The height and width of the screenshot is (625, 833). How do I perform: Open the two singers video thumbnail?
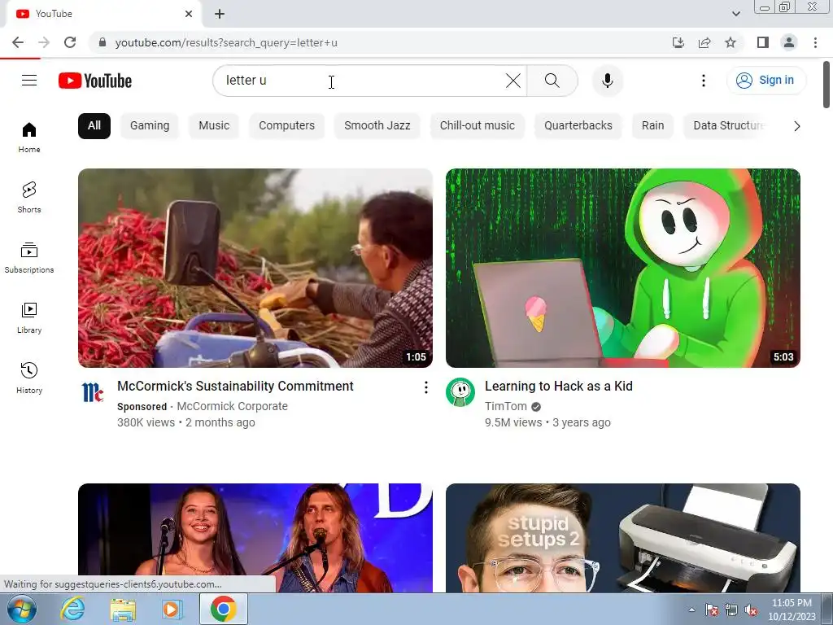click(x=255, y=538)
